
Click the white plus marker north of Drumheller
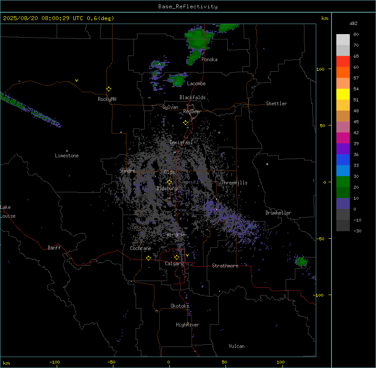[x=267, y=164]
